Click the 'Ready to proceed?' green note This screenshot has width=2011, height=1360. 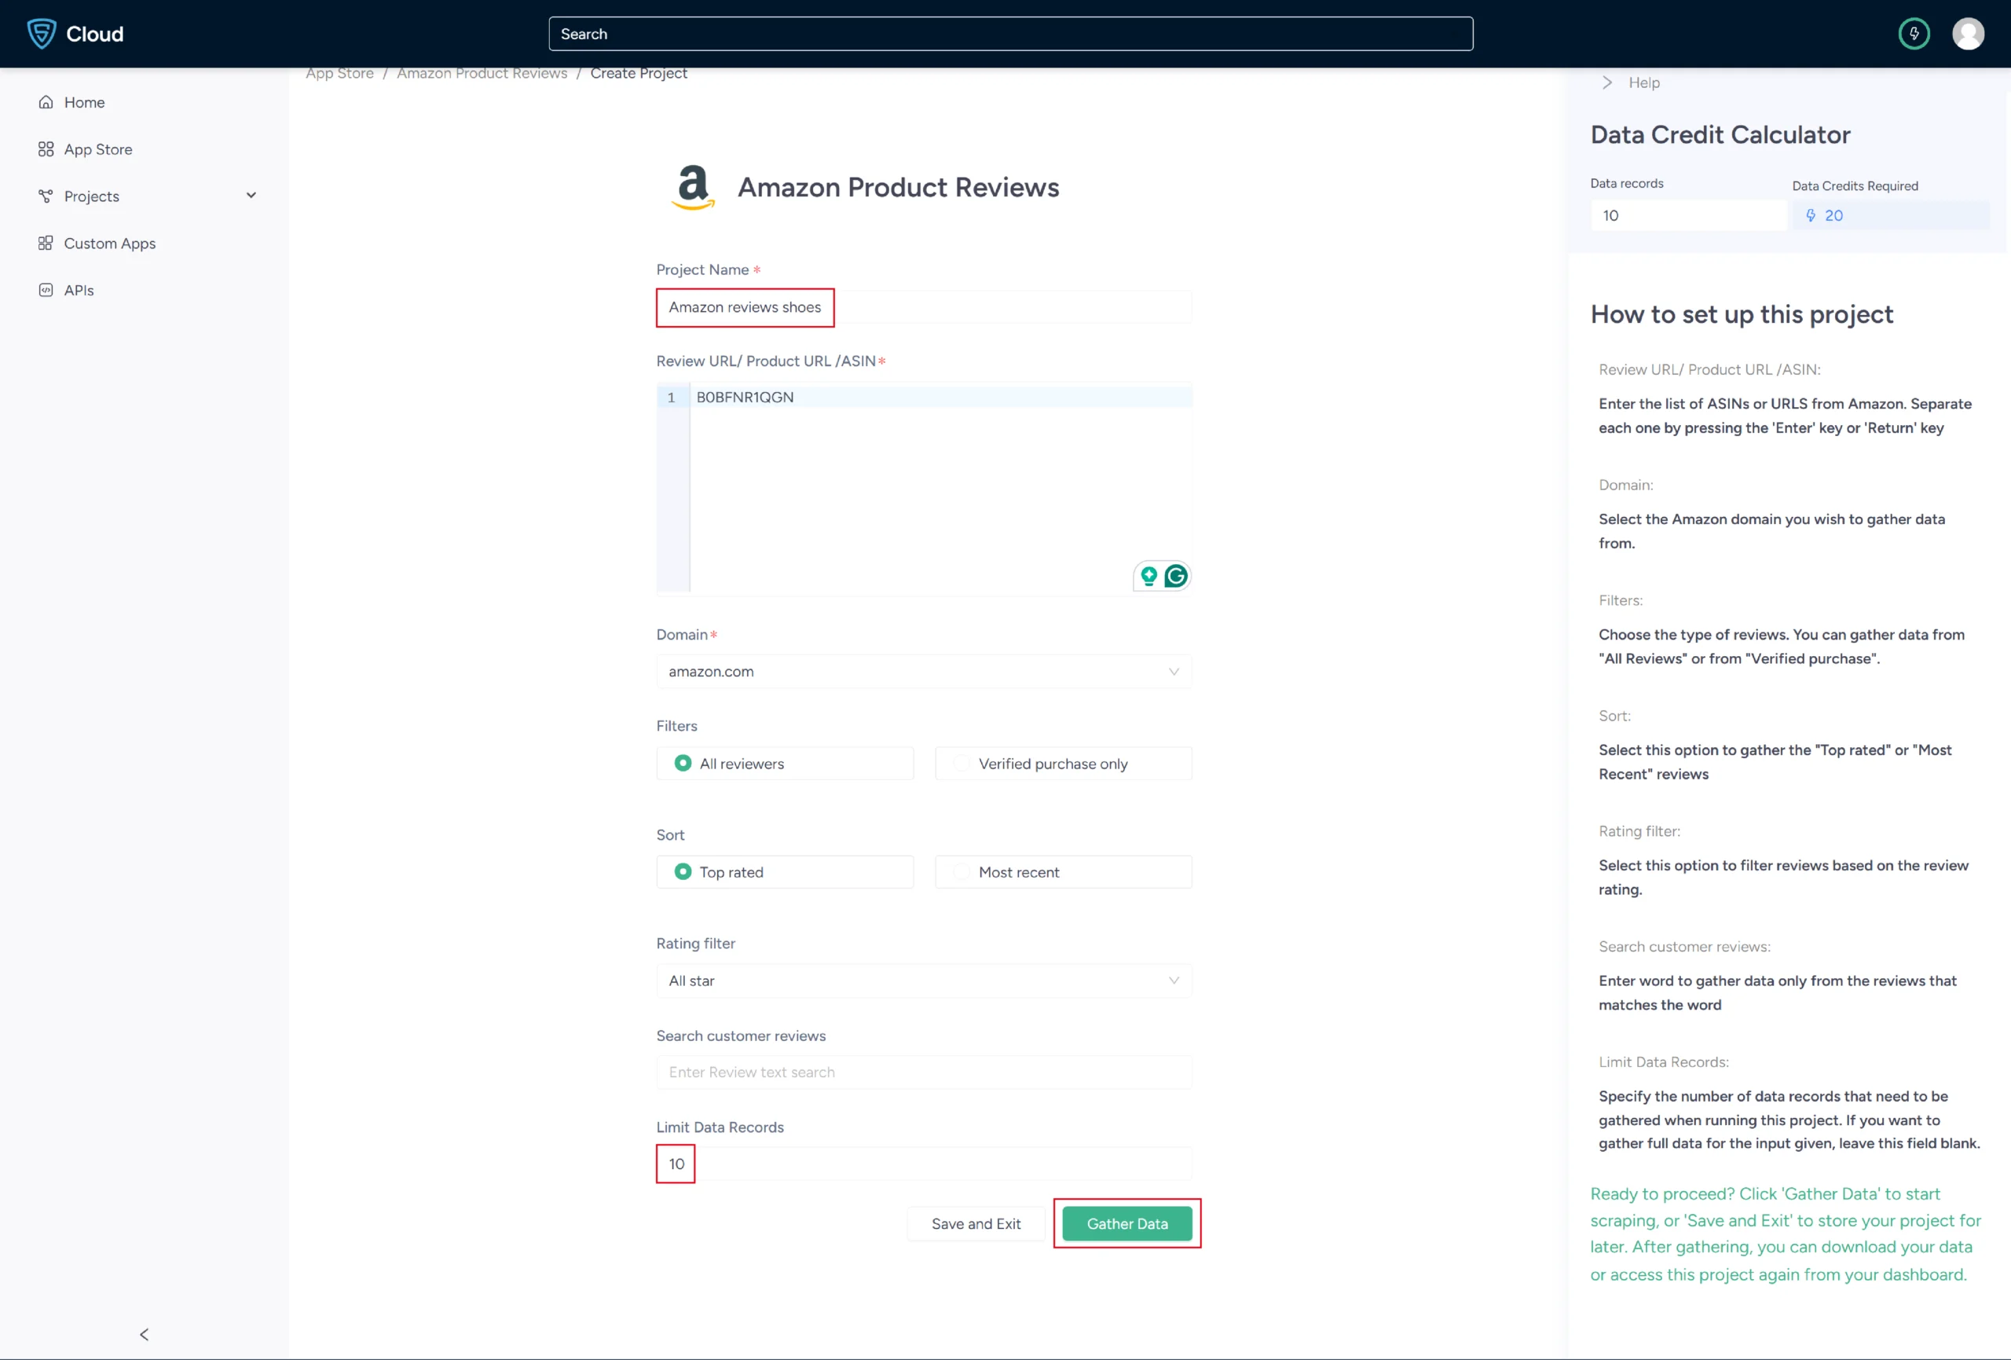click(x=1785, y=1234)
